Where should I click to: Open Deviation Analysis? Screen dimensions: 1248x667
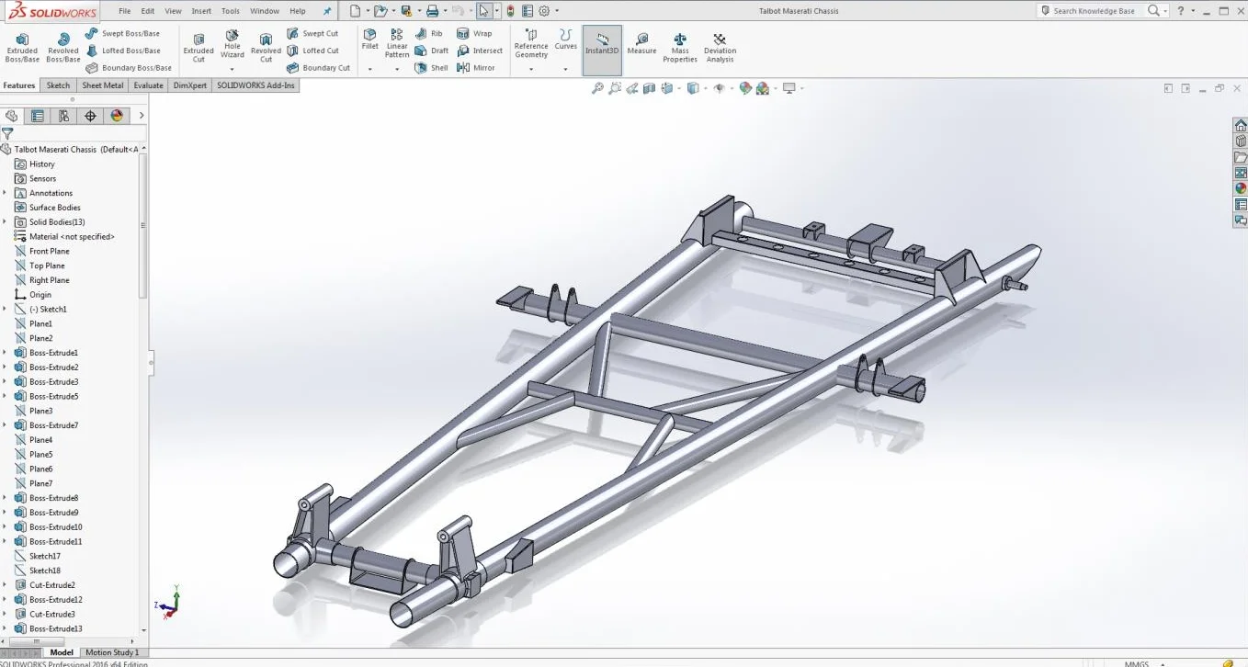[x=720, y=48]
